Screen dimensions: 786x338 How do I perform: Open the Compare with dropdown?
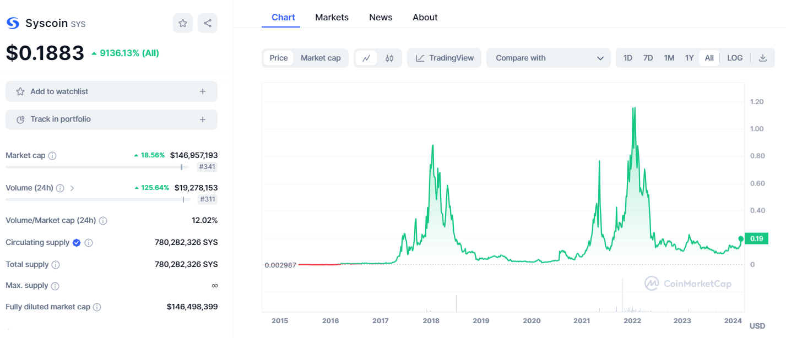point(549,58)
